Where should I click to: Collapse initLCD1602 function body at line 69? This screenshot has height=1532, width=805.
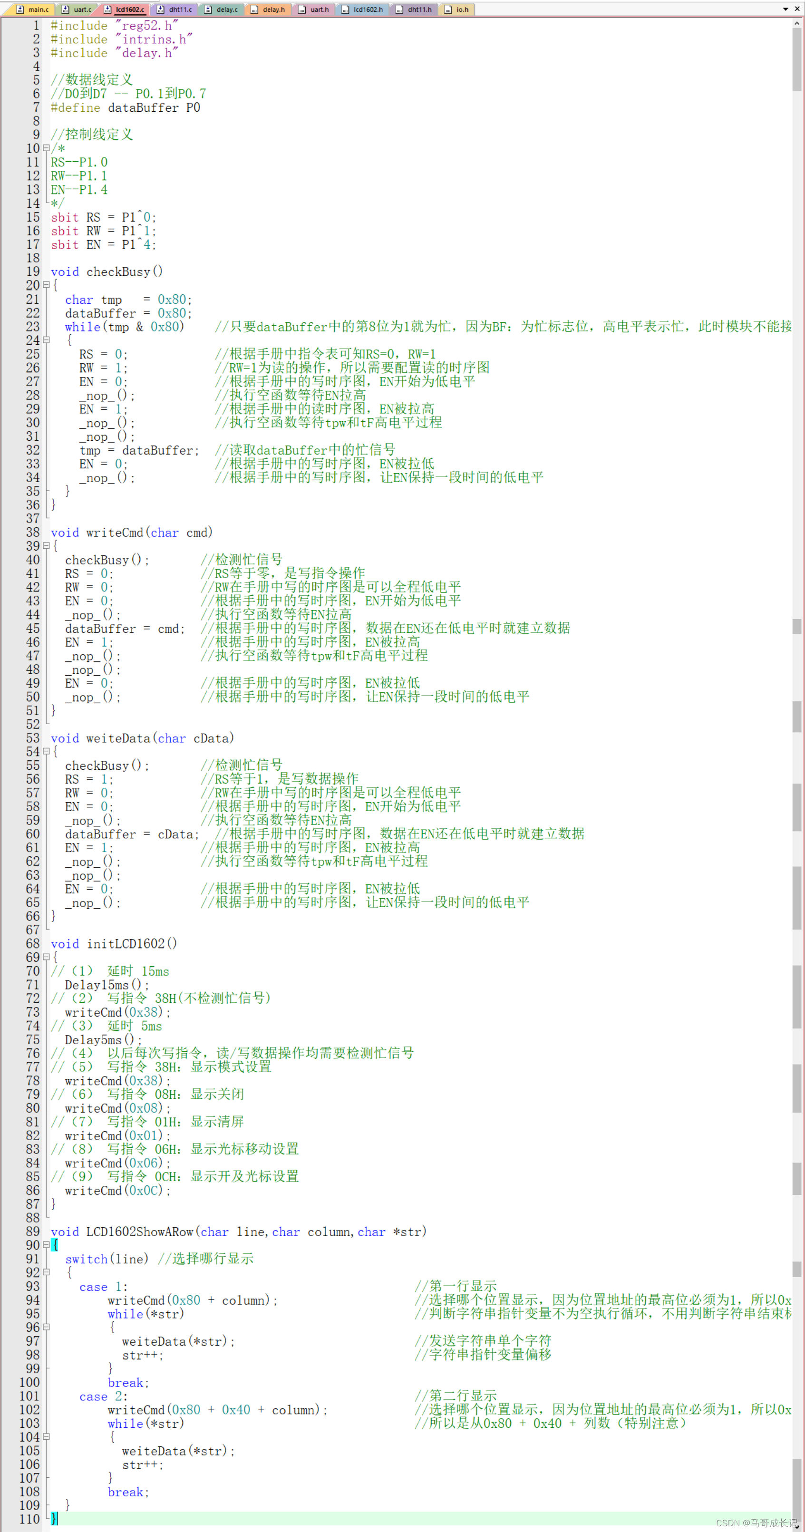(x=47, y=957)
